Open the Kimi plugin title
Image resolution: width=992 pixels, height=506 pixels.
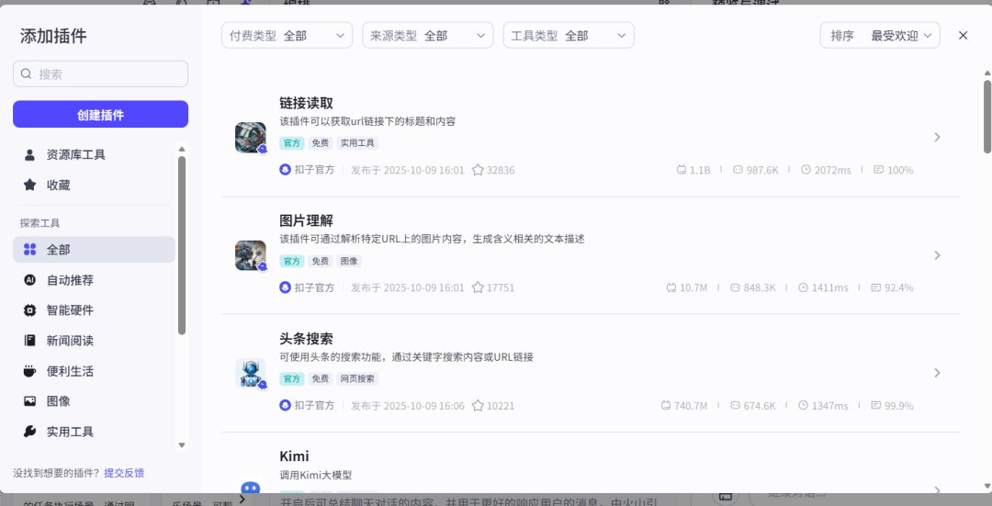(x=294, y=456)
